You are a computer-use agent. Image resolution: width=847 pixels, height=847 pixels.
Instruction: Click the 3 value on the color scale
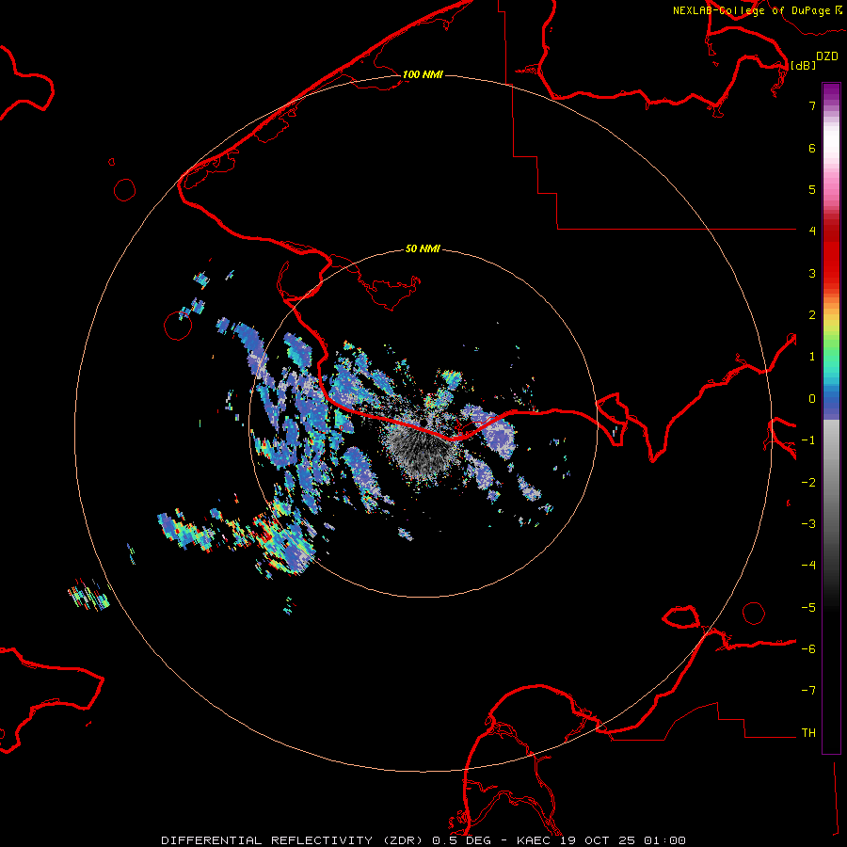(x=812, y=273)
